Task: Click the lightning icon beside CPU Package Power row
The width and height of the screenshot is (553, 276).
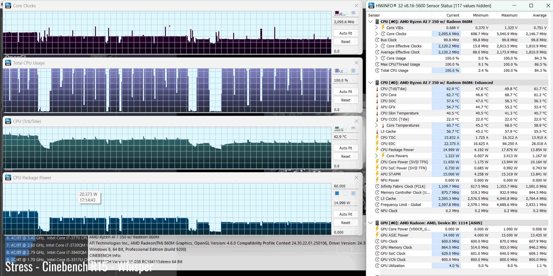Action: 377,150
